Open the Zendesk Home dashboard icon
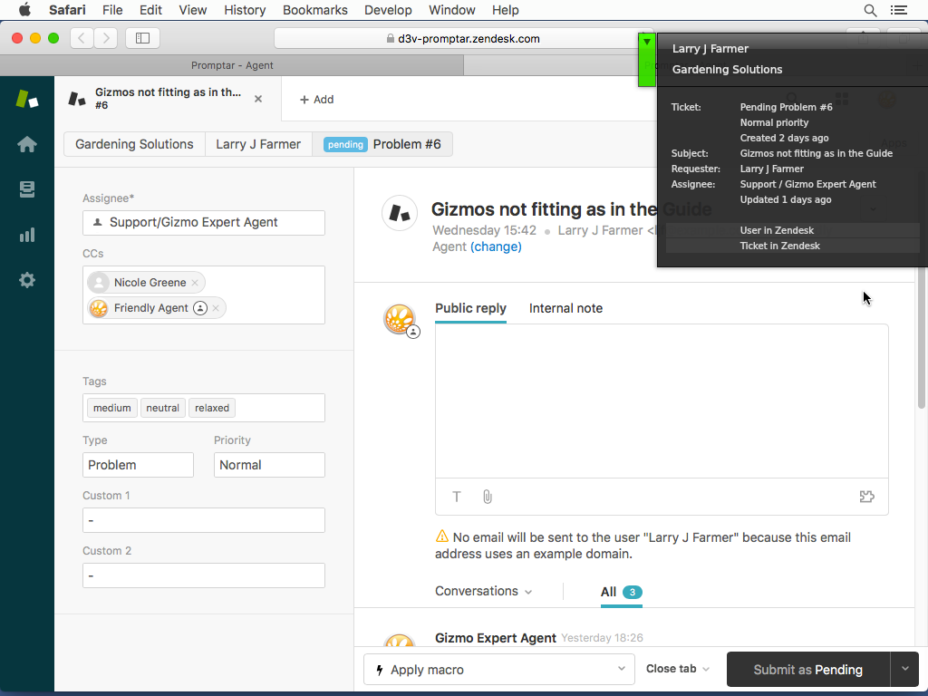Viewport: 928px width, 696px height. (27, 144)
